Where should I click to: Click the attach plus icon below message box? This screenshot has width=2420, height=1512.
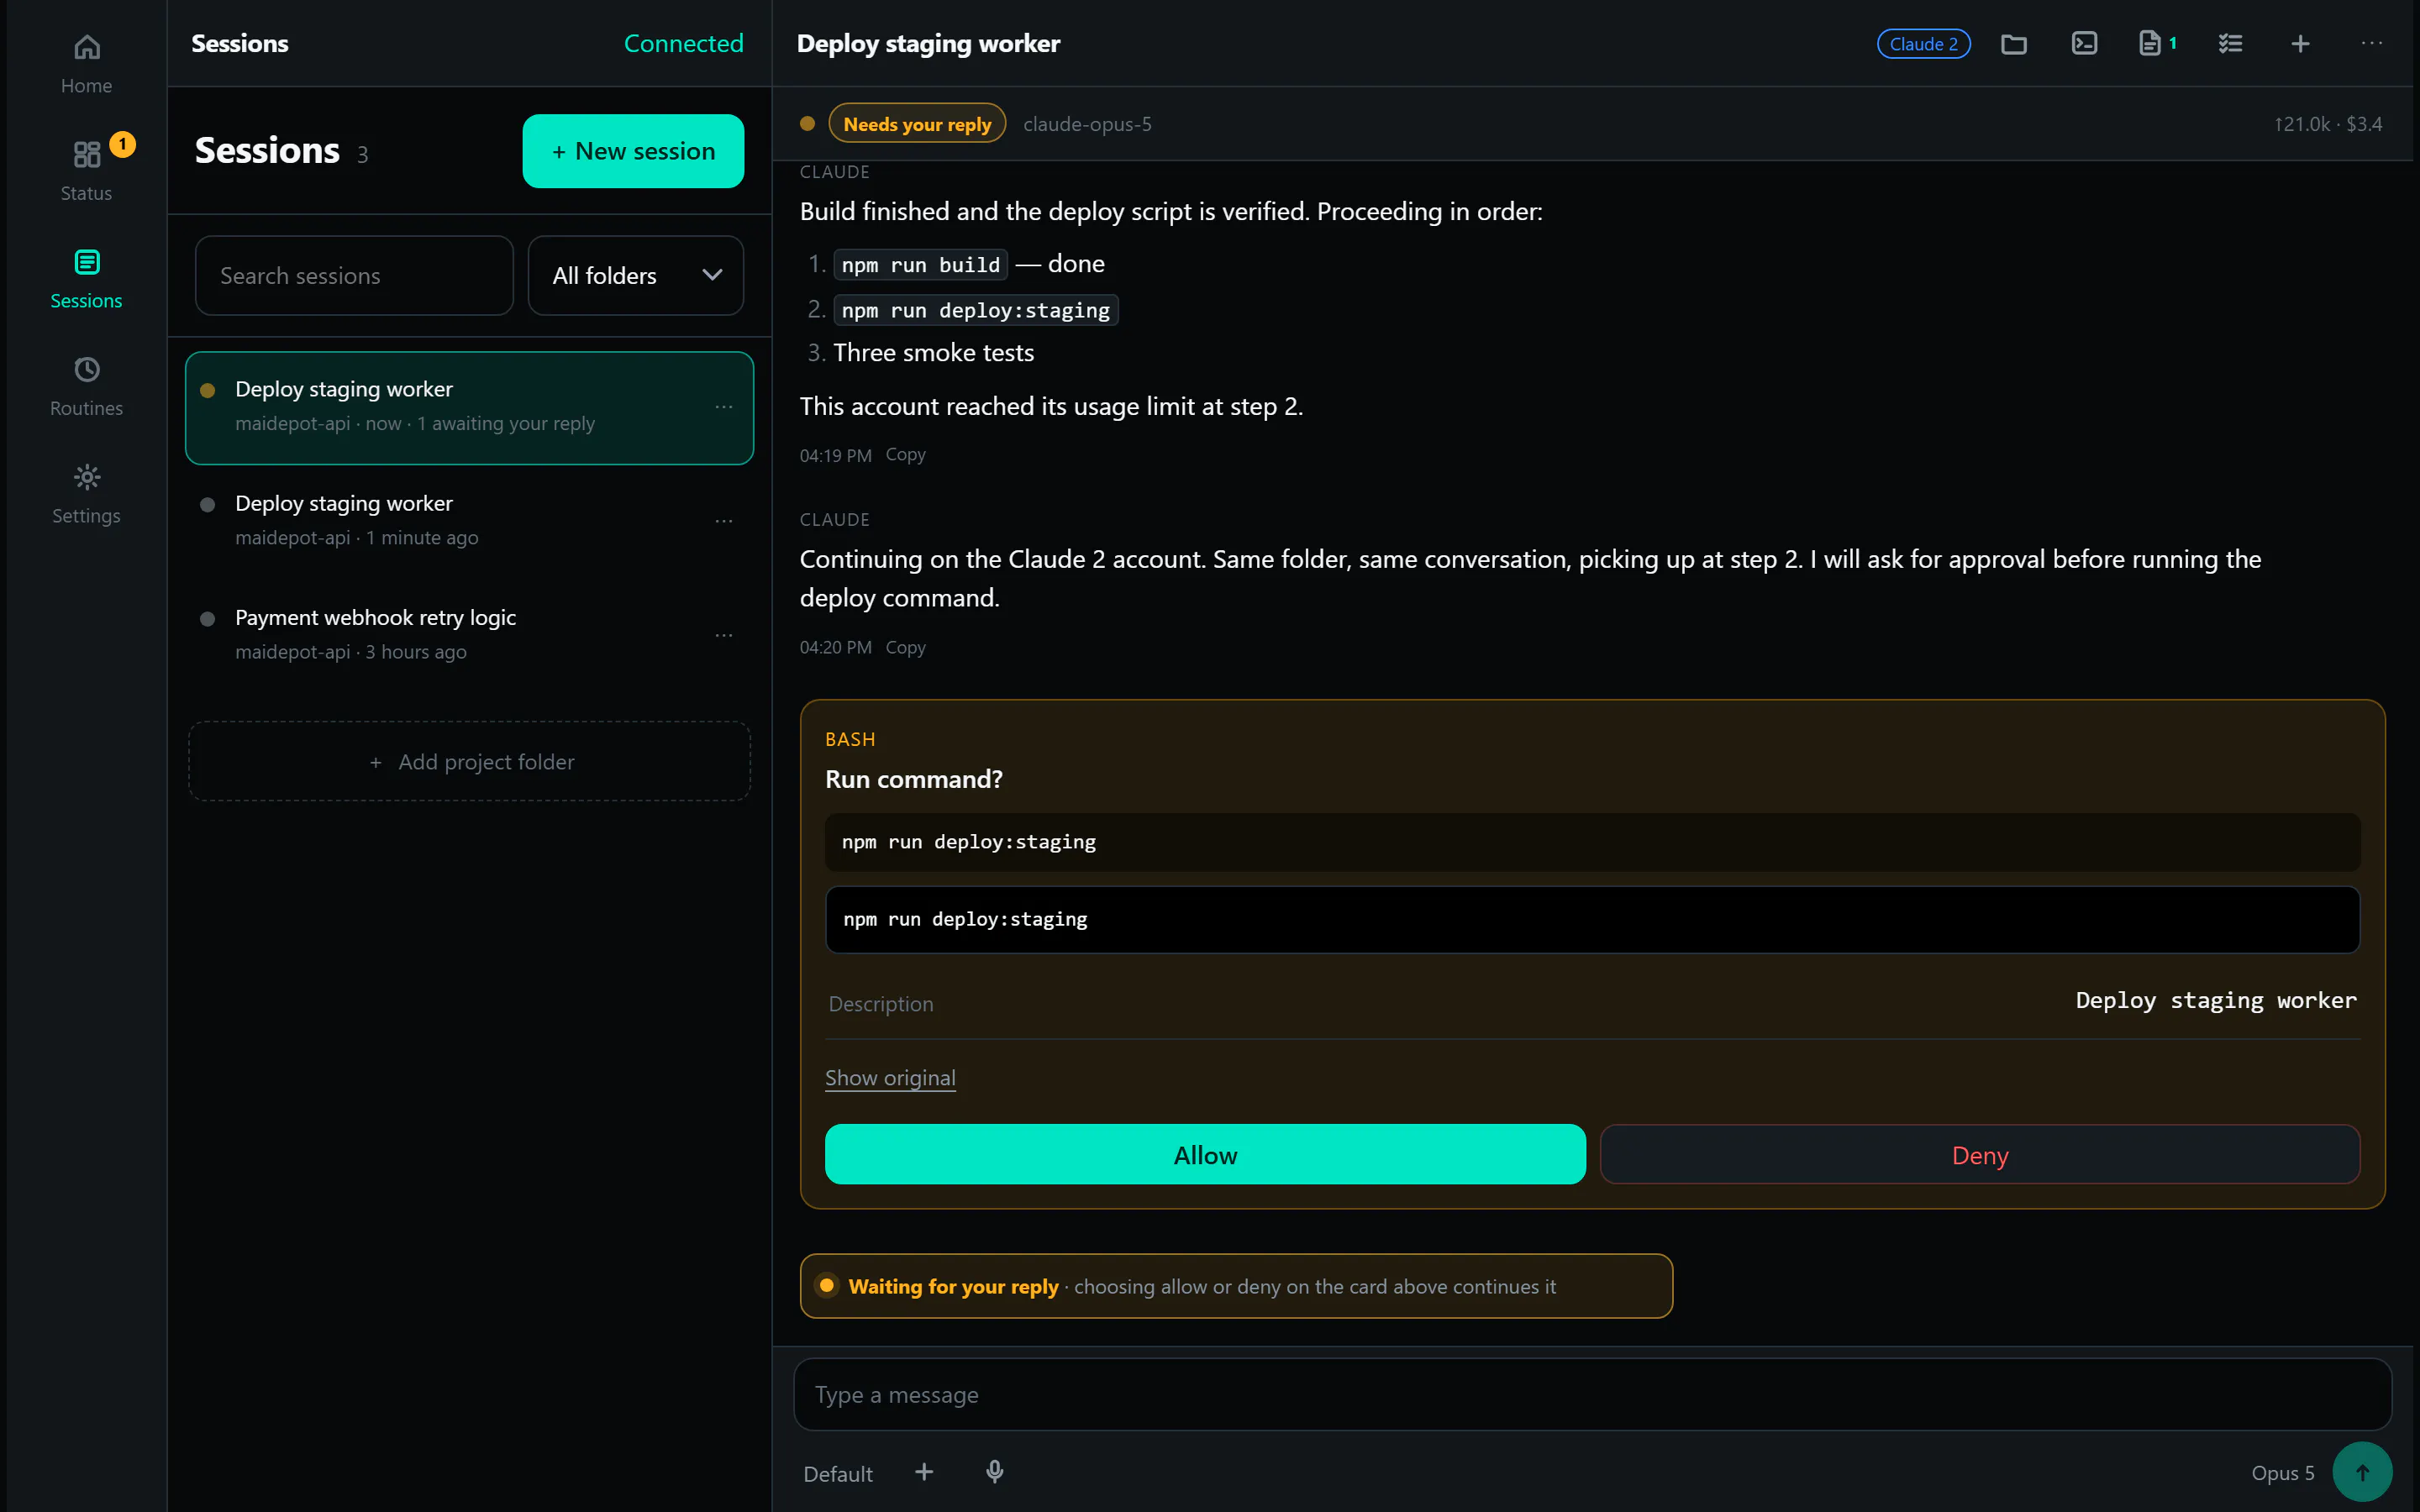[924, 1472]
